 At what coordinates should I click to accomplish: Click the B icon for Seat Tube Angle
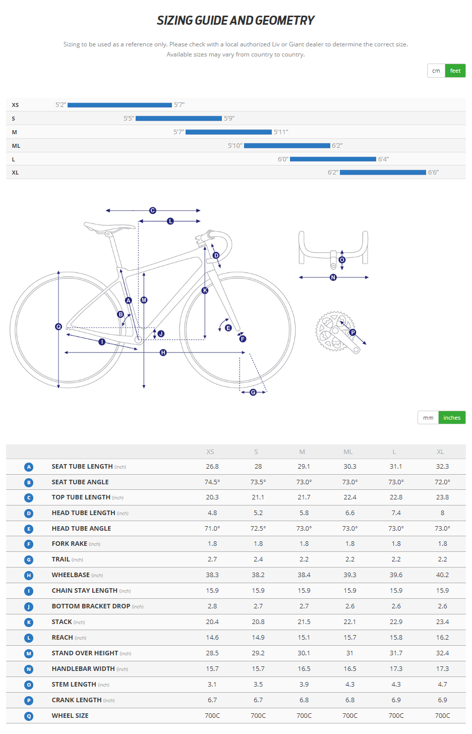pyautogui.click(x=29, y=483)
